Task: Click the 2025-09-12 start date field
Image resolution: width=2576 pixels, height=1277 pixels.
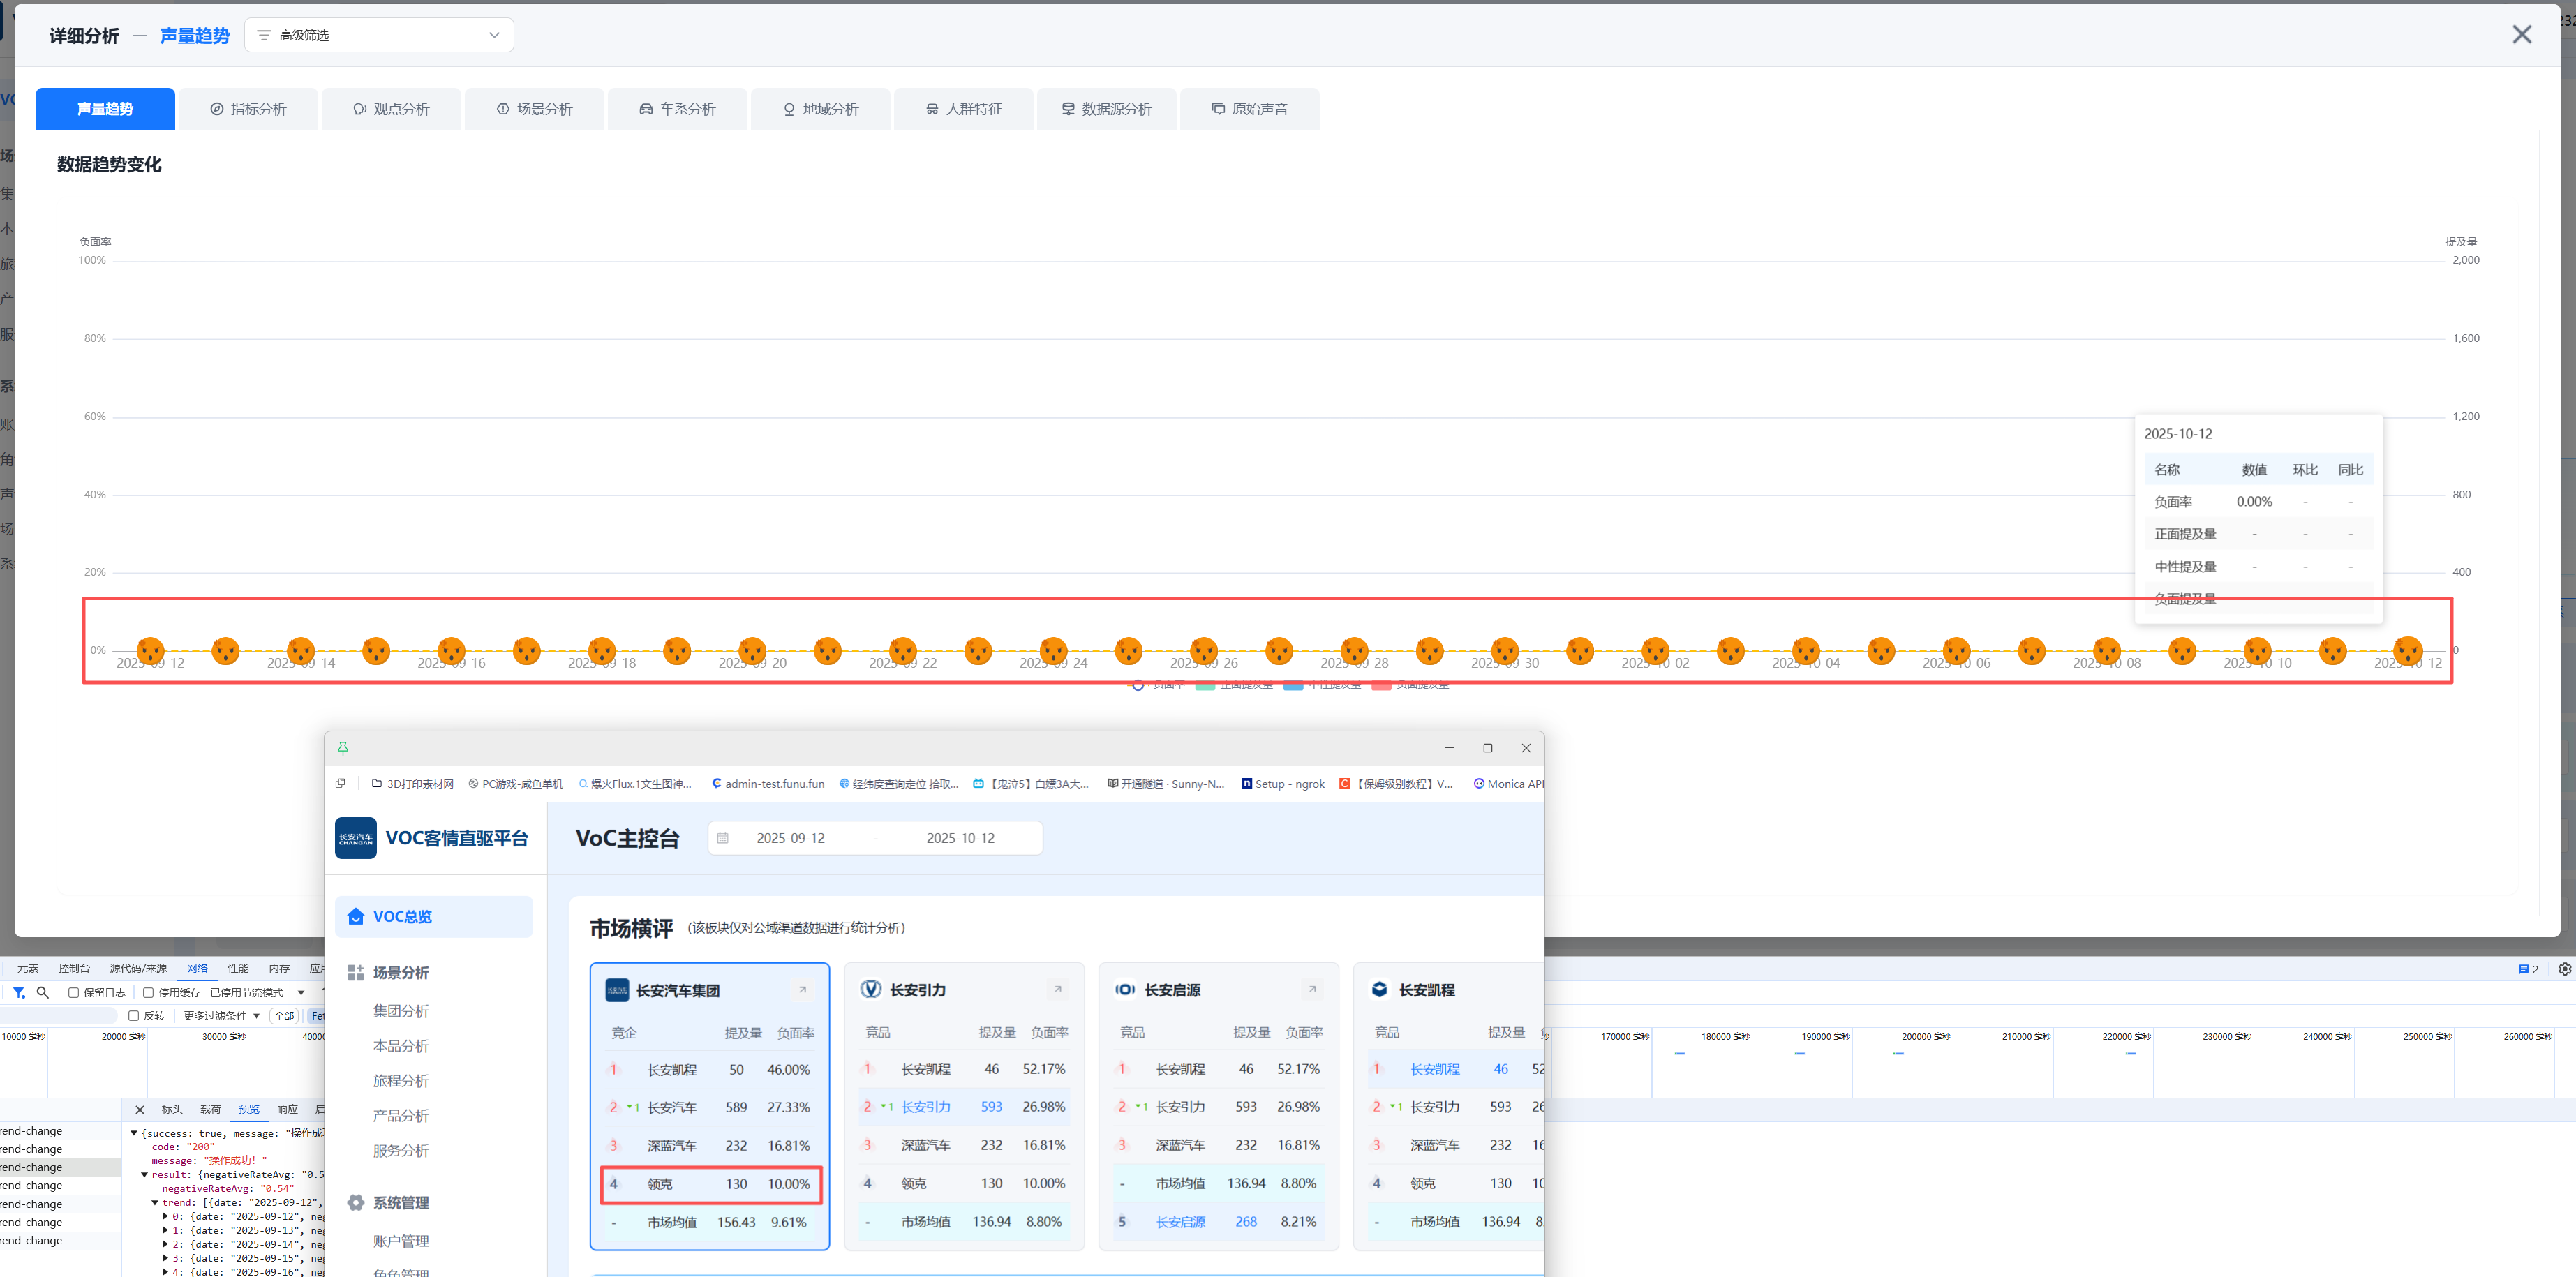Action: click(x=790, y=838)
